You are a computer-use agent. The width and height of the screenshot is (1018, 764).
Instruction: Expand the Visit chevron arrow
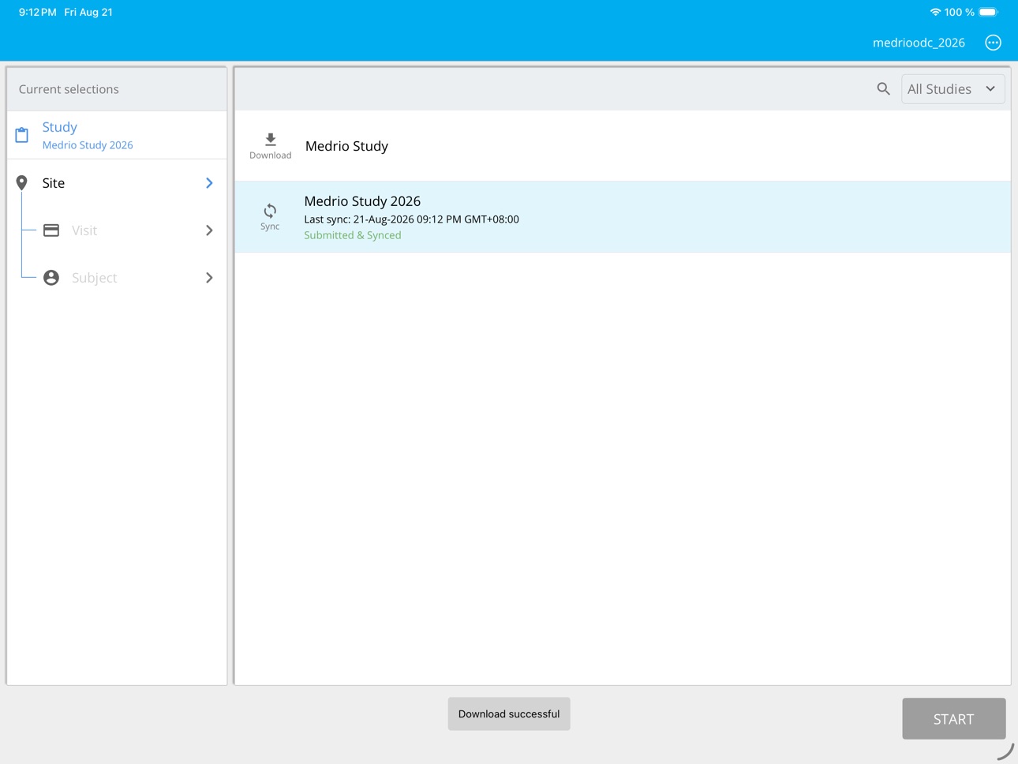(209, 230)
